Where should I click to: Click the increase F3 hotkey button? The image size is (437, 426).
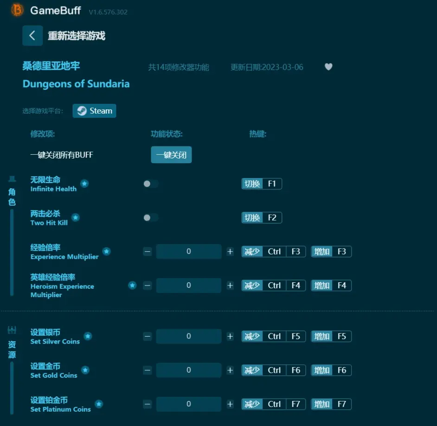coord(331,252)
